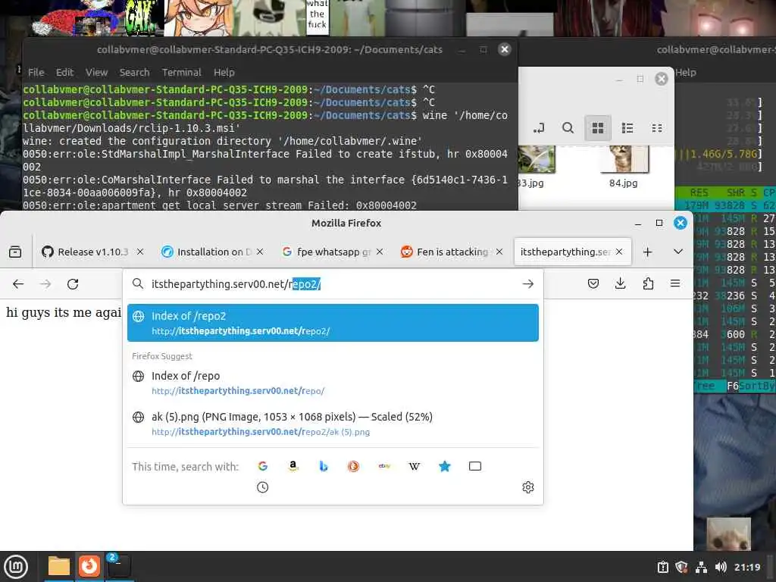Screen dimensions: 776x582
Task: Open the network tray icon
Action: tap(701, 567)
